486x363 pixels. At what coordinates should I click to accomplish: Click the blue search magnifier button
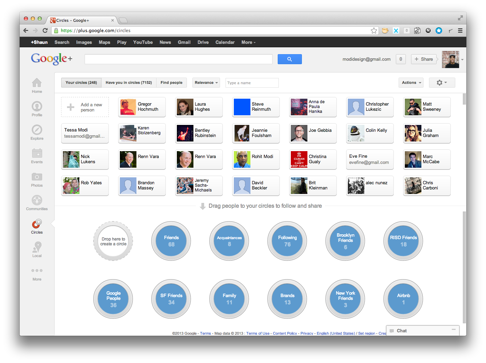(289, 59)
